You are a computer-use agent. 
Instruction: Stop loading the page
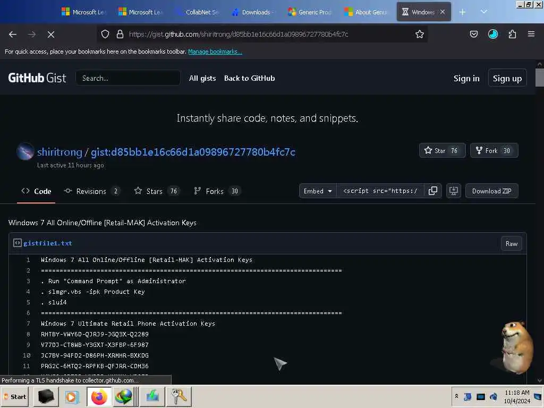click(50, 35)
